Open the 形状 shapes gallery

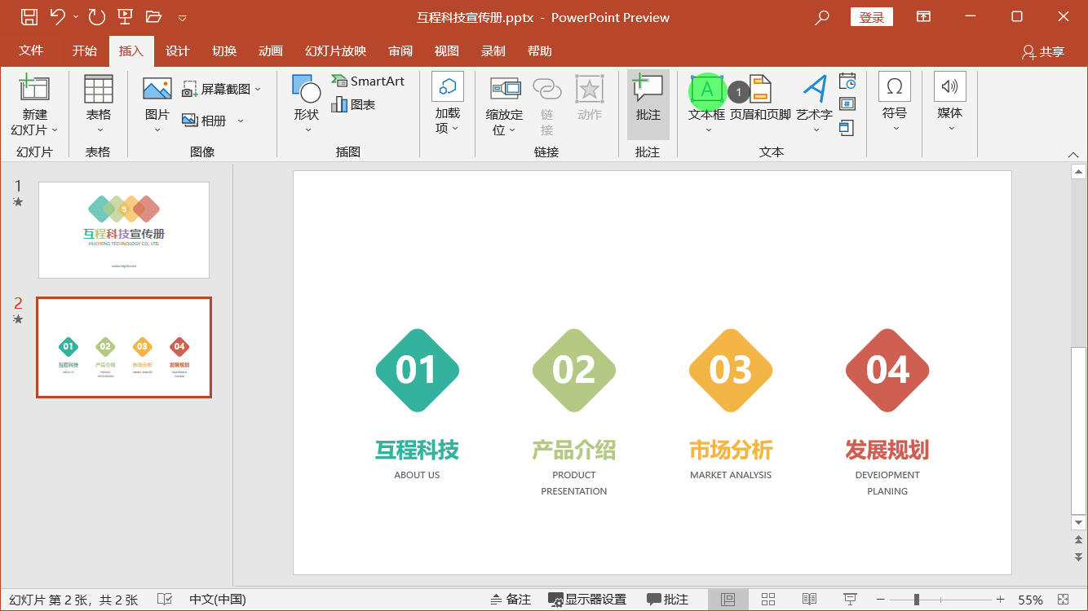coord(307,104)
